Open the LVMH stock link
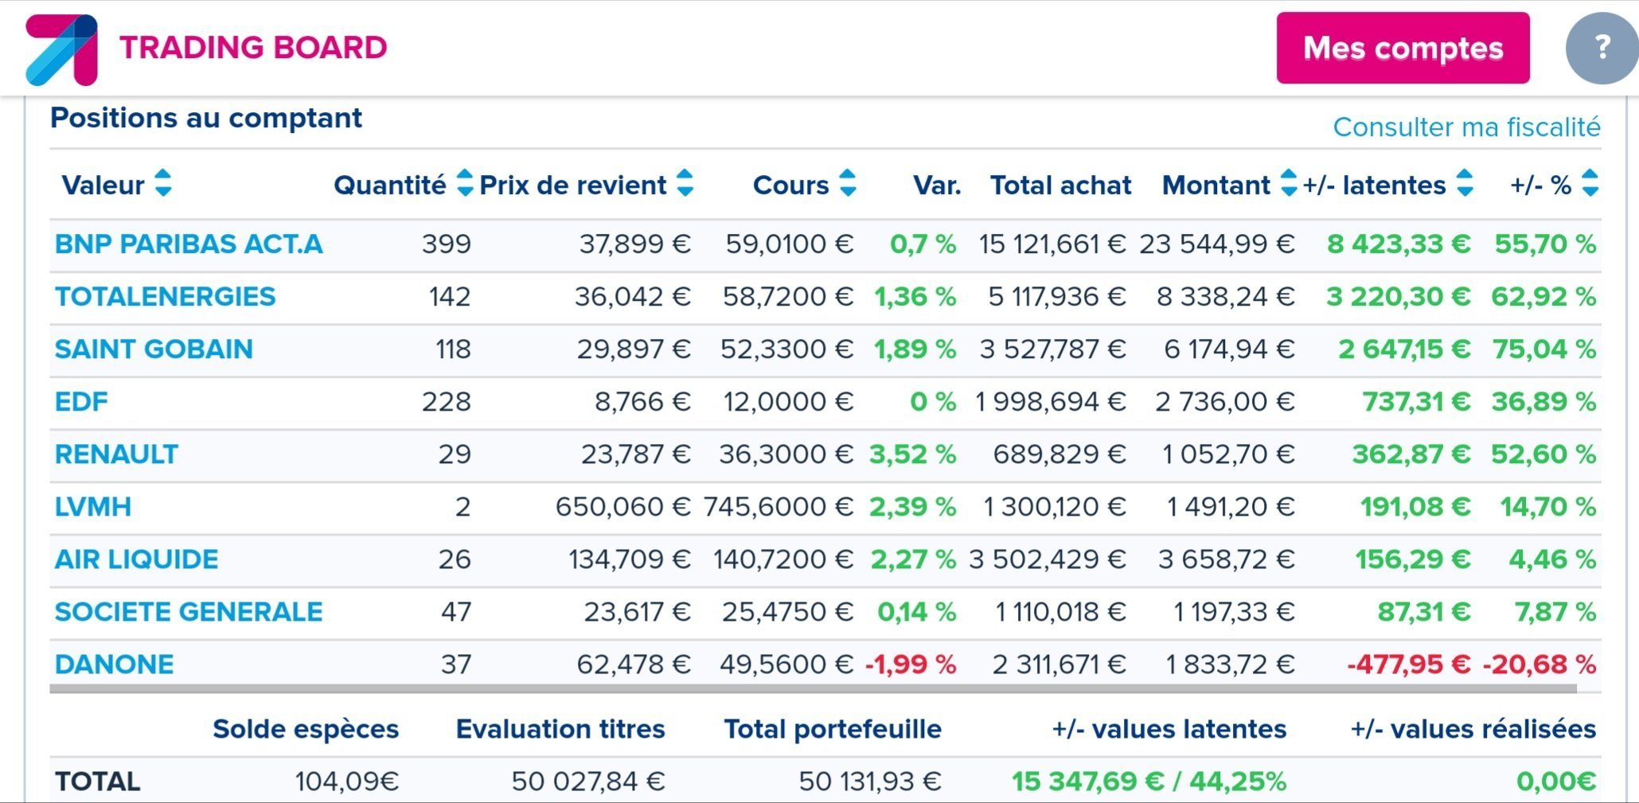Screen dimensions: 1639x803 point(92,507)
